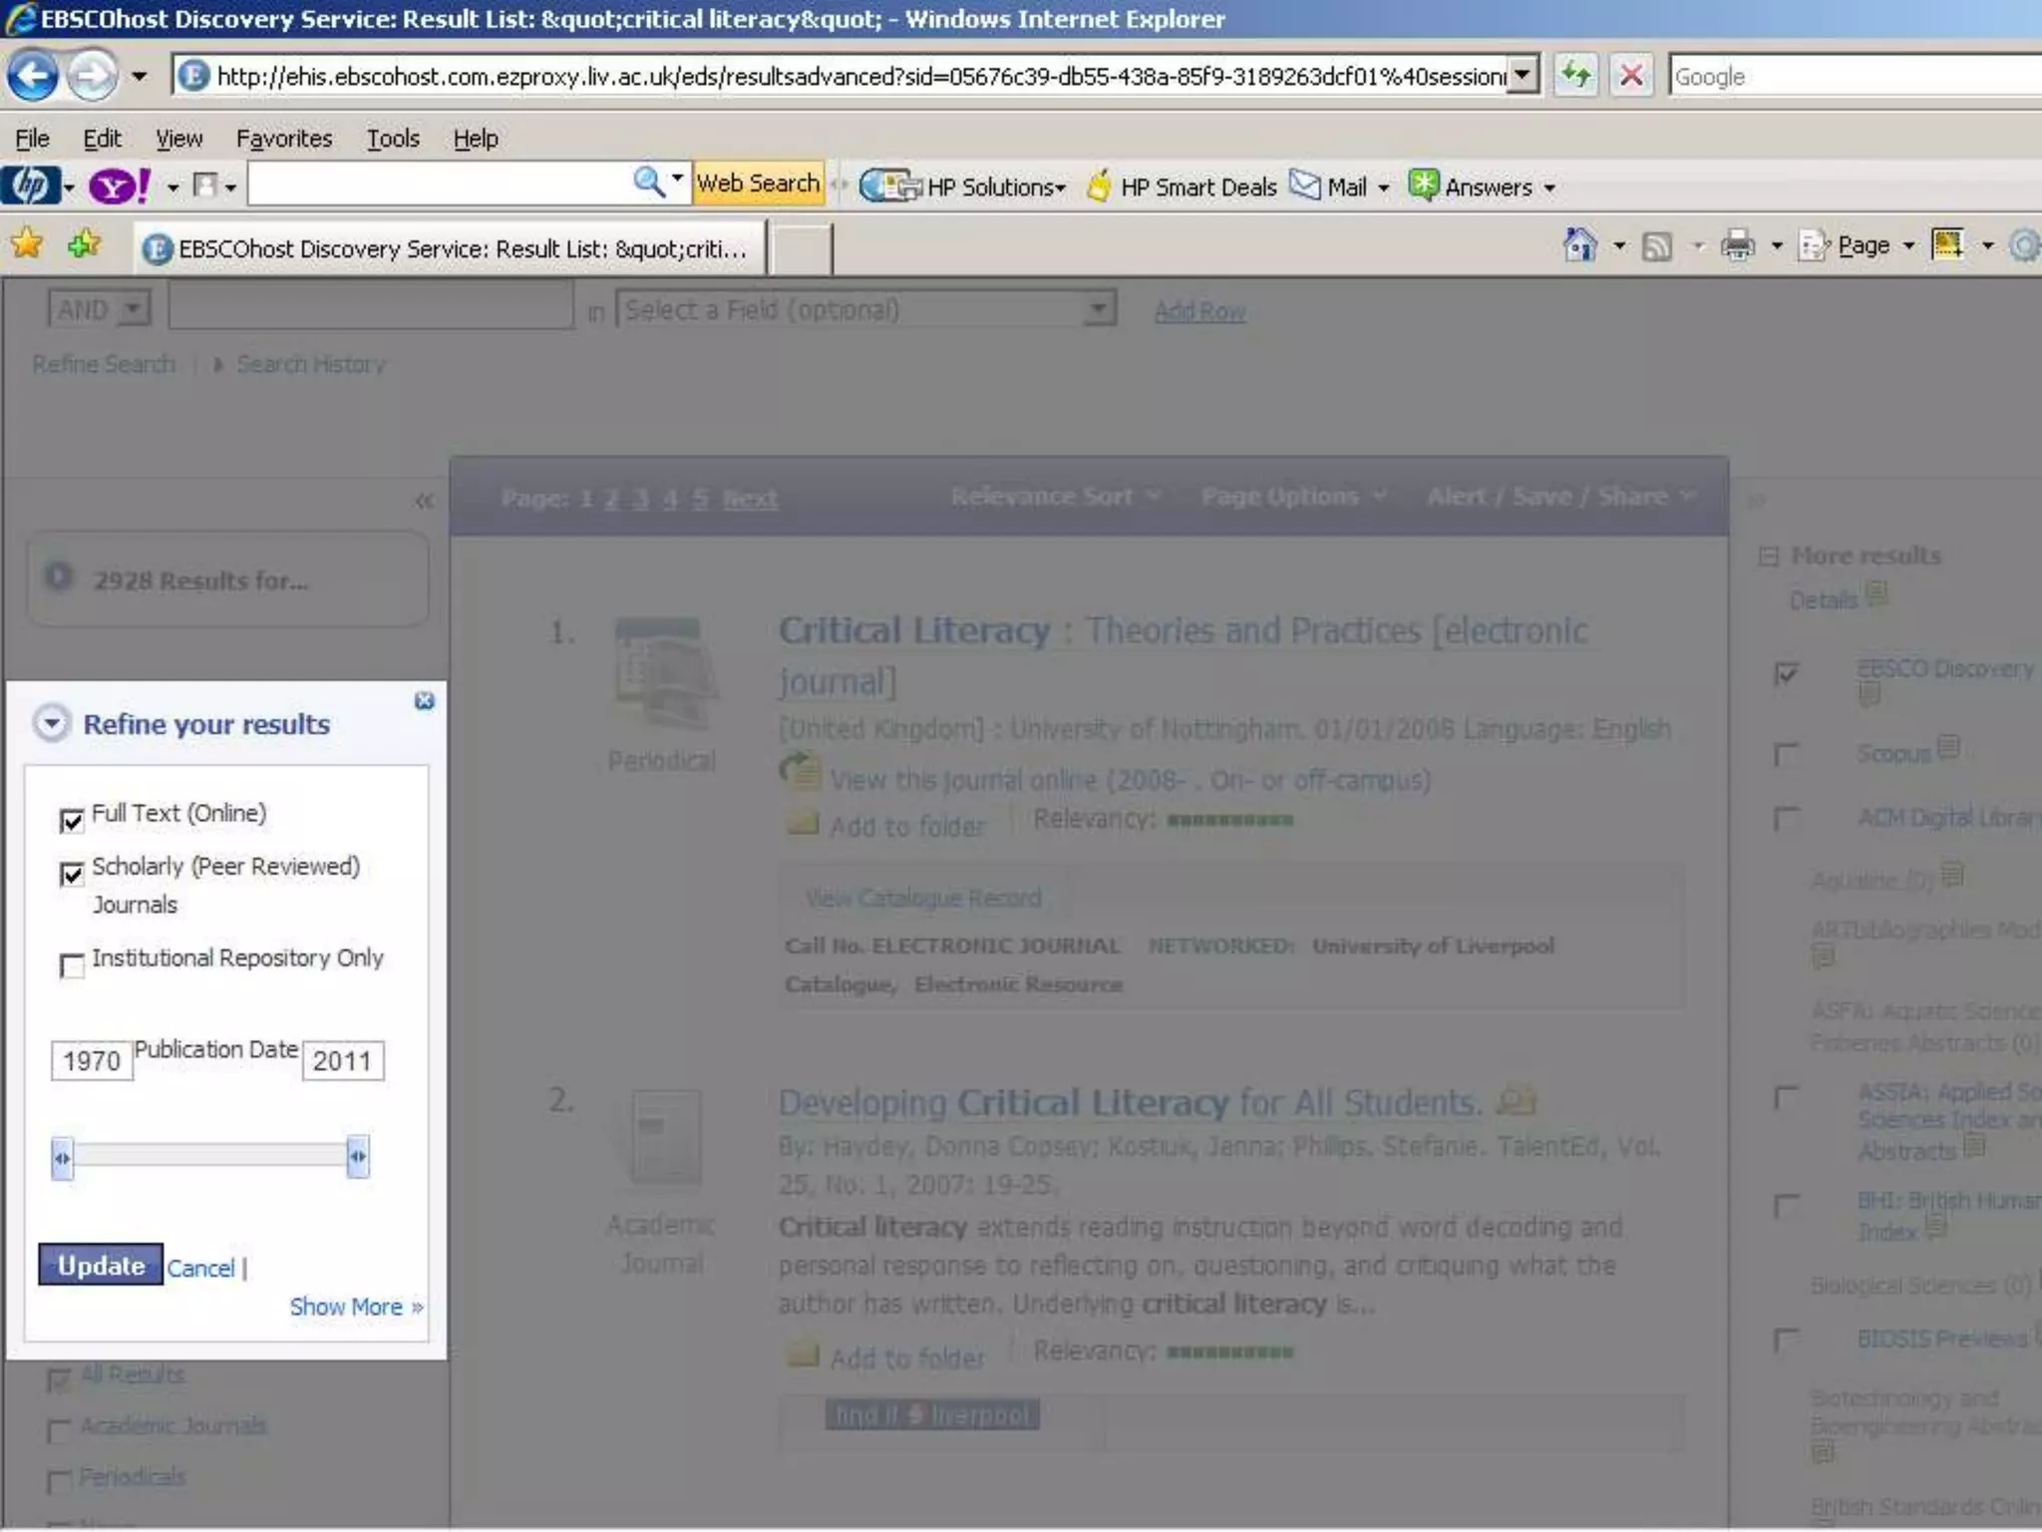Image resolution: width=2042 pixels, height=1532 pixels.
Task: Click the Refresh page icon
Action: (x=1575, y=76)
